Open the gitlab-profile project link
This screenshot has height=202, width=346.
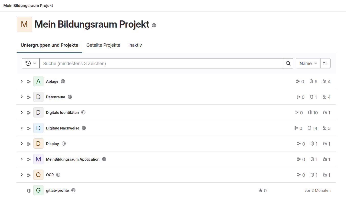57,191
